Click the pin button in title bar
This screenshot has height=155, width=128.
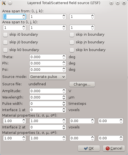(x=10, y=3)
